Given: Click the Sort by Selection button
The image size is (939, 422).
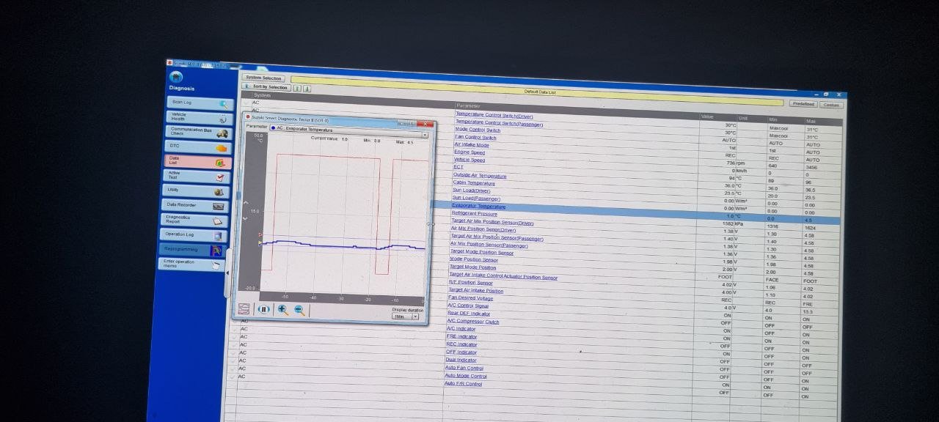Looking at the screenshot, I should pos(267,87).
